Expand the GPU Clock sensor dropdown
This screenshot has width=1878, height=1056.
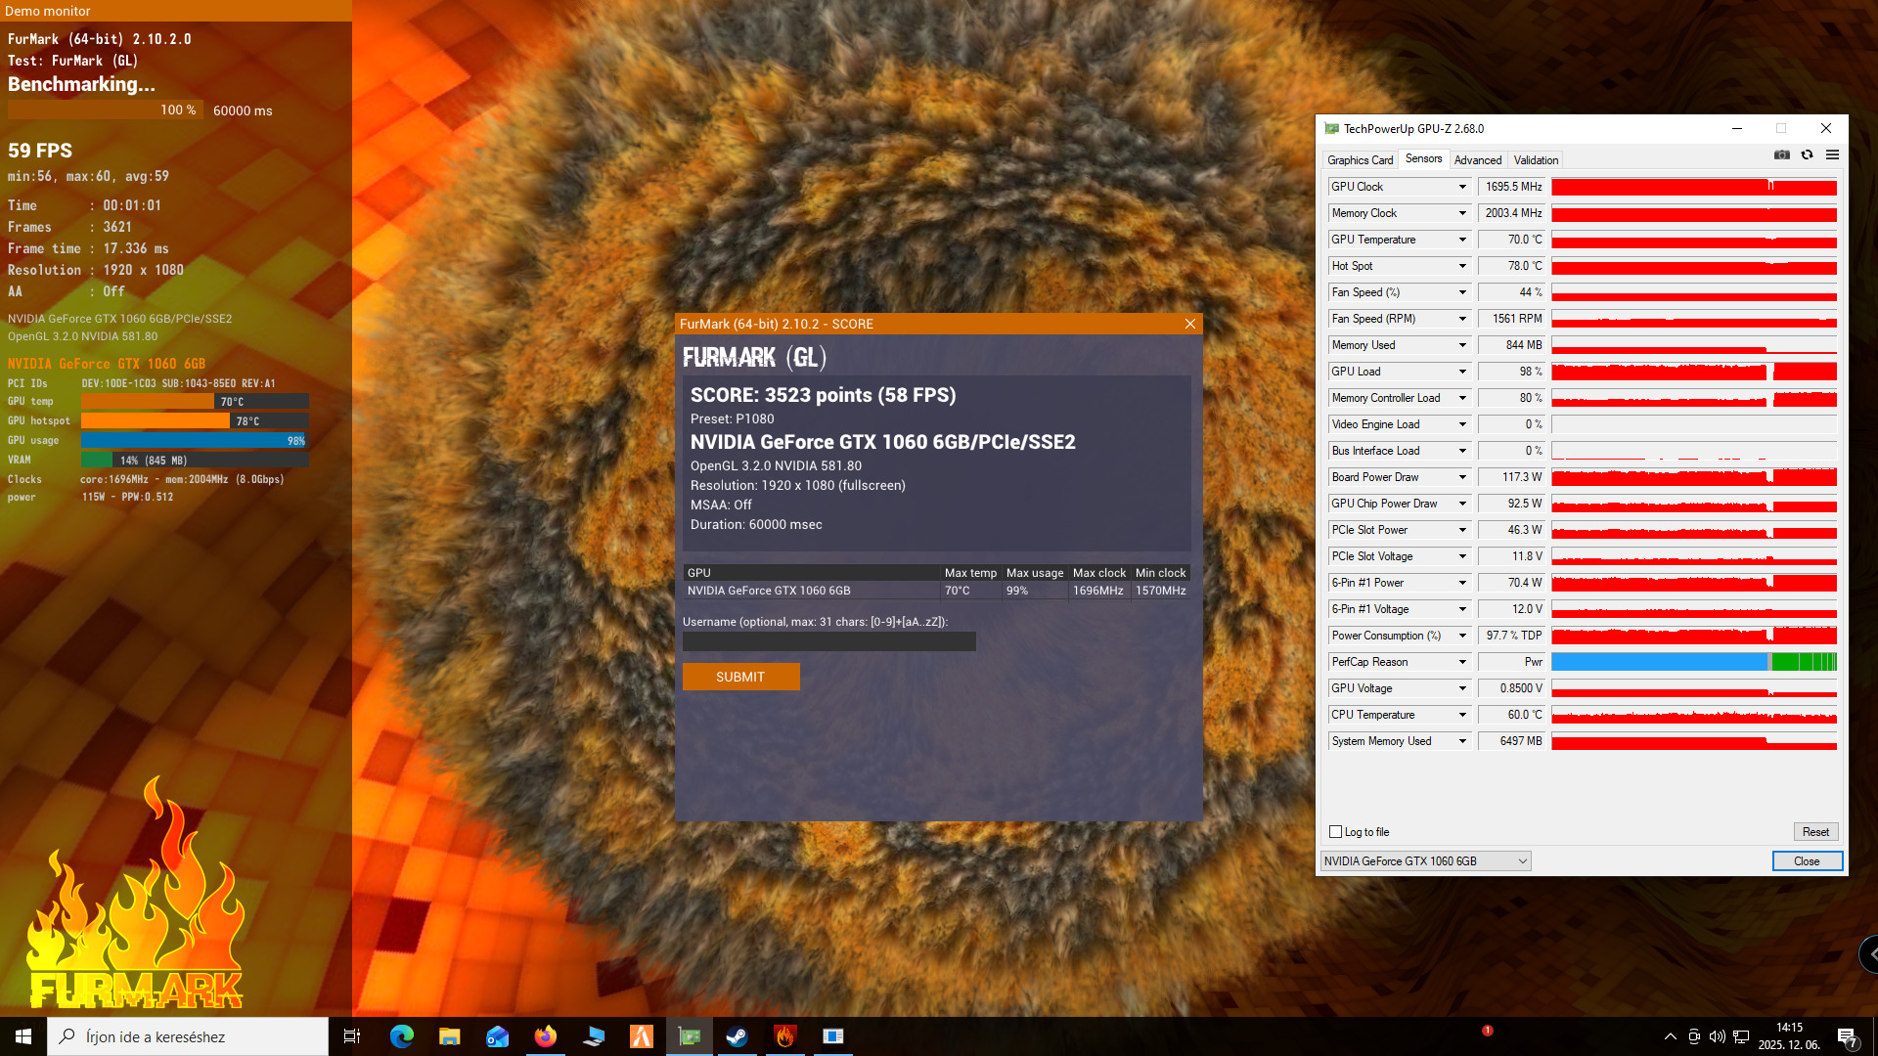coord(1462,187)
